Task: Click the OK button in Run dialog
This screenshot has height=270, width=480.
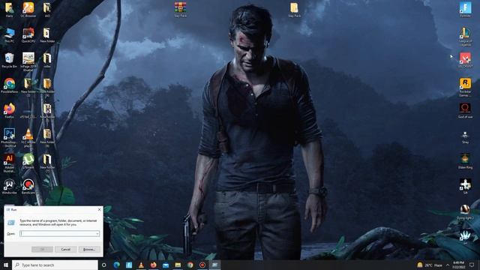Action: (42, 249)
